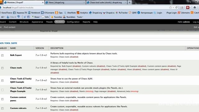Click the CHAOS TOOL SUITE fieldset title
This screenshot has width=199, height=112.
click(8, 43)
